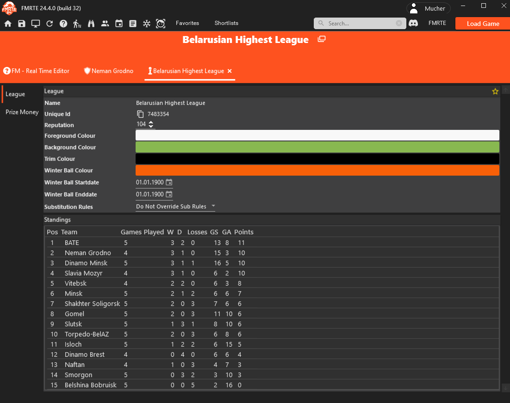
Task: Copy the Unique Id value
Action: 140,114
